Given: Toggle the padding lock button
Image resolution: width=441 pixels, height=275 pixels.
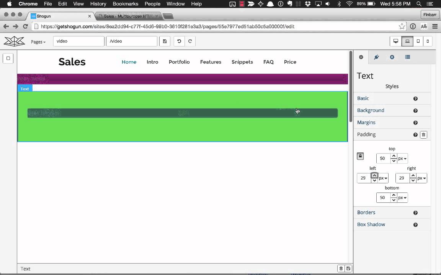Looking at the screenshot, I should 360,156.
